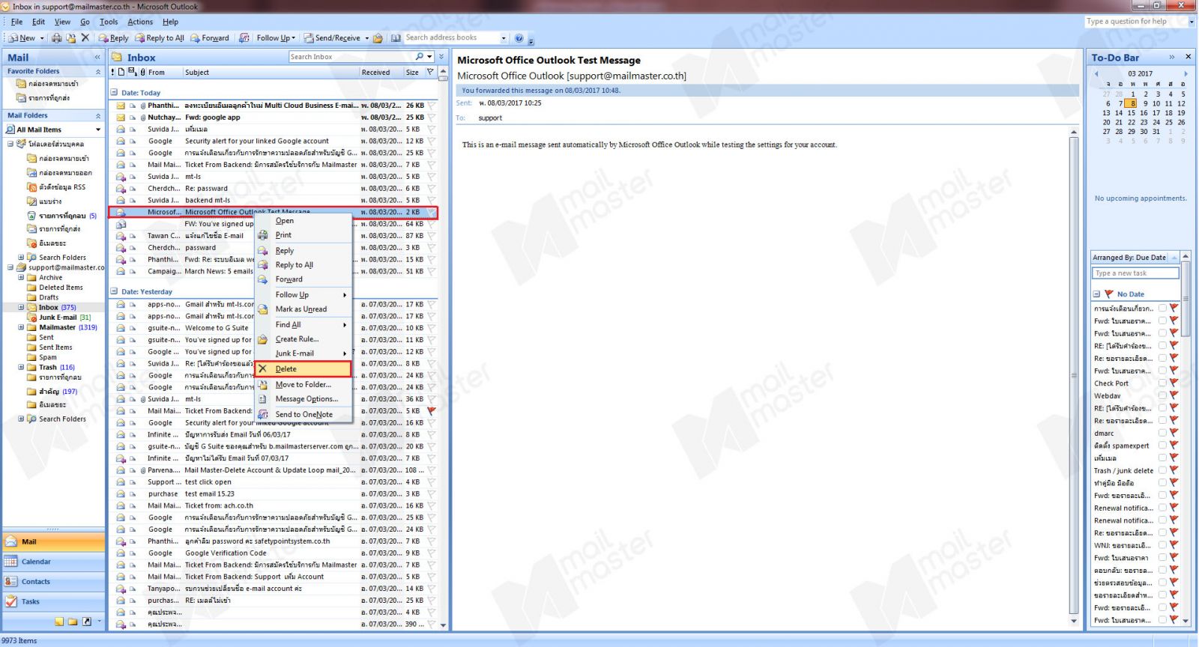Click the Delete X icon in the toolbar
Image resolution: width=1199 pixels, height=647 pixels.
(x=85, y=37)
